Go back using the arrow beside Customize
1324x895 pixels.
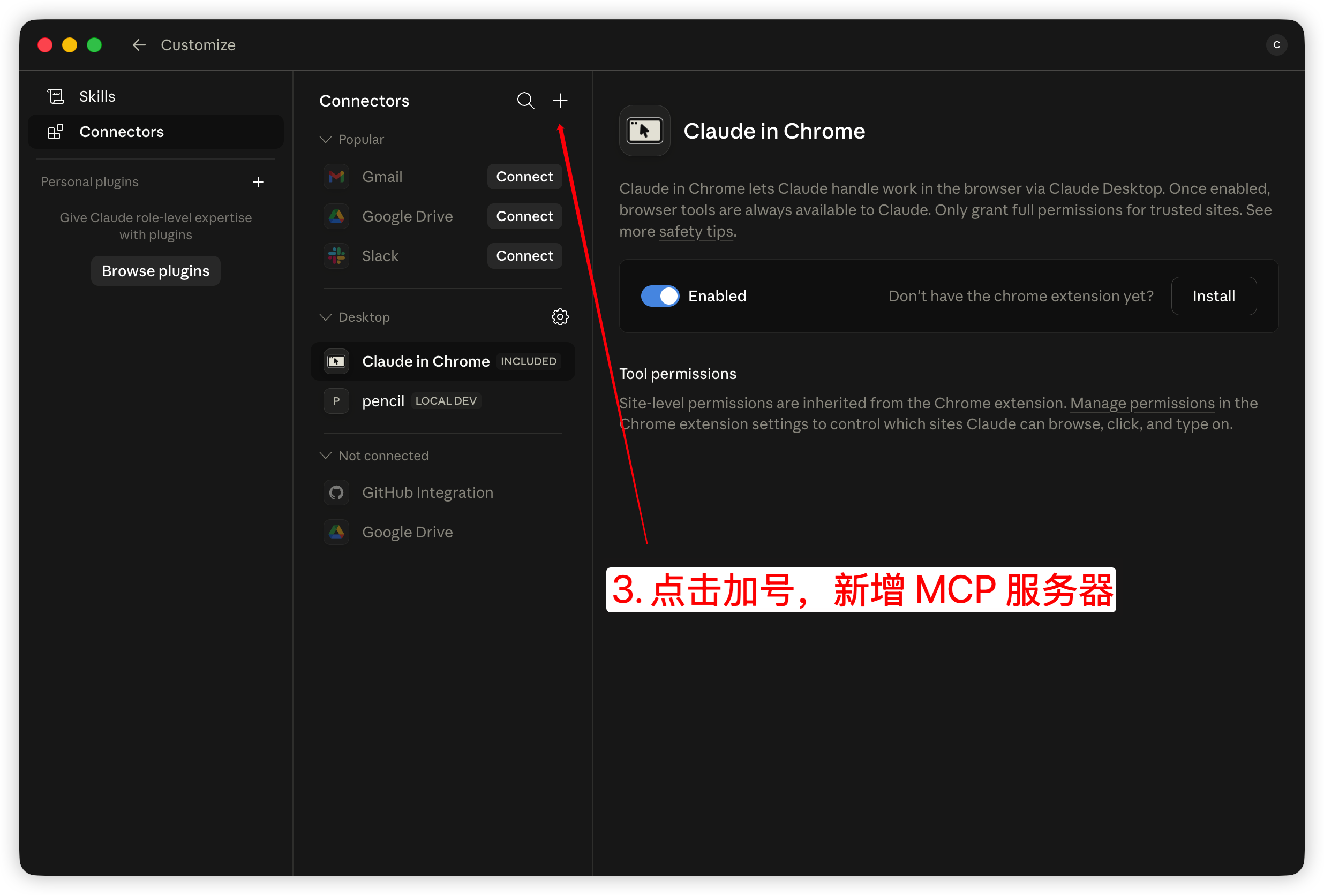(x=139, y=45)
